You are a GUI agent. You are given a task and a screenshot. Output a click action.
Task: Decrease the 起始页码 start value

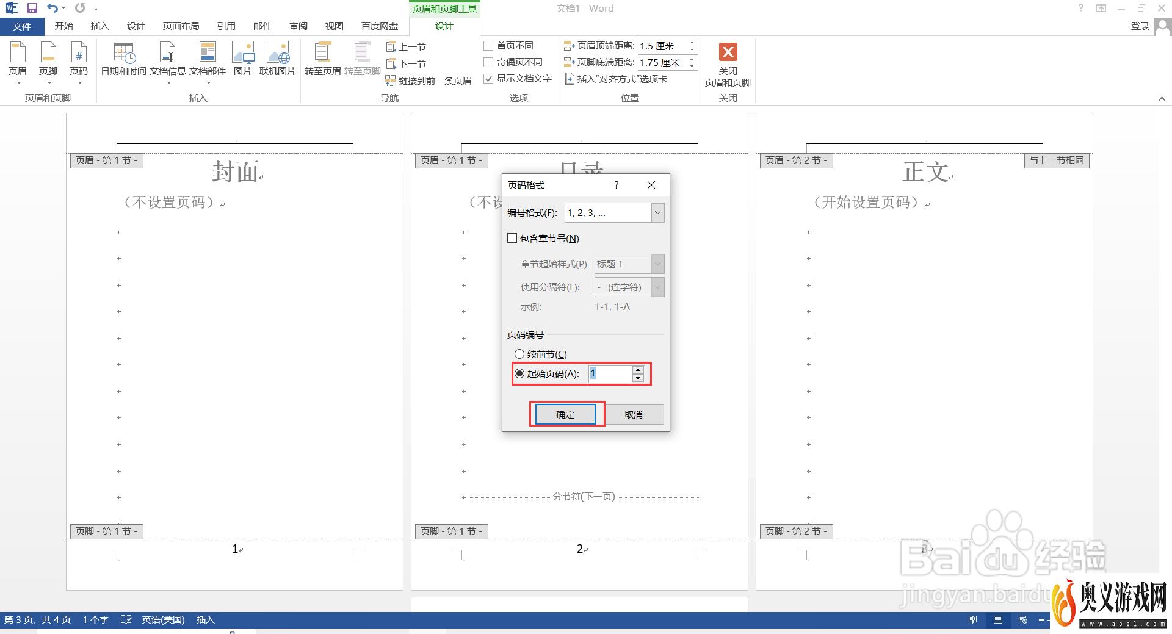[638, 378]
